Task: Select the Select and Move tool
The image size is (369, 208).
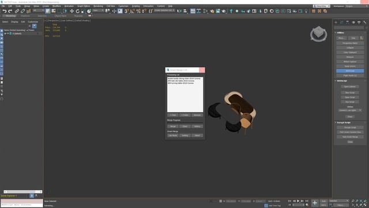Action: (71, 11)
